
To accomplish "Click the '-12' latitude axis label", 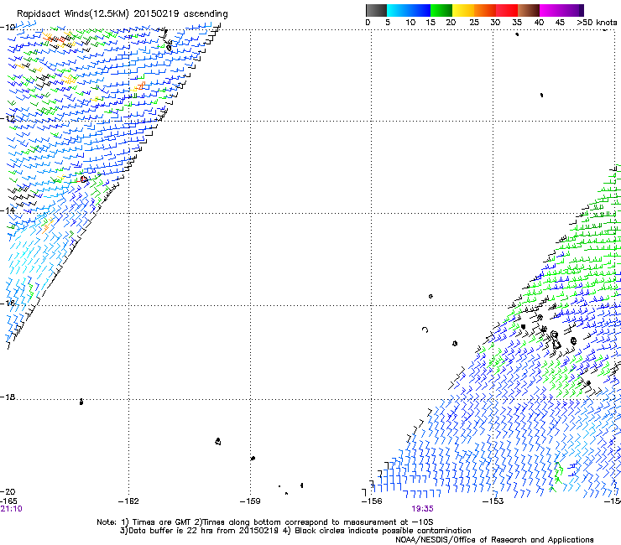I will pos(8,118).
